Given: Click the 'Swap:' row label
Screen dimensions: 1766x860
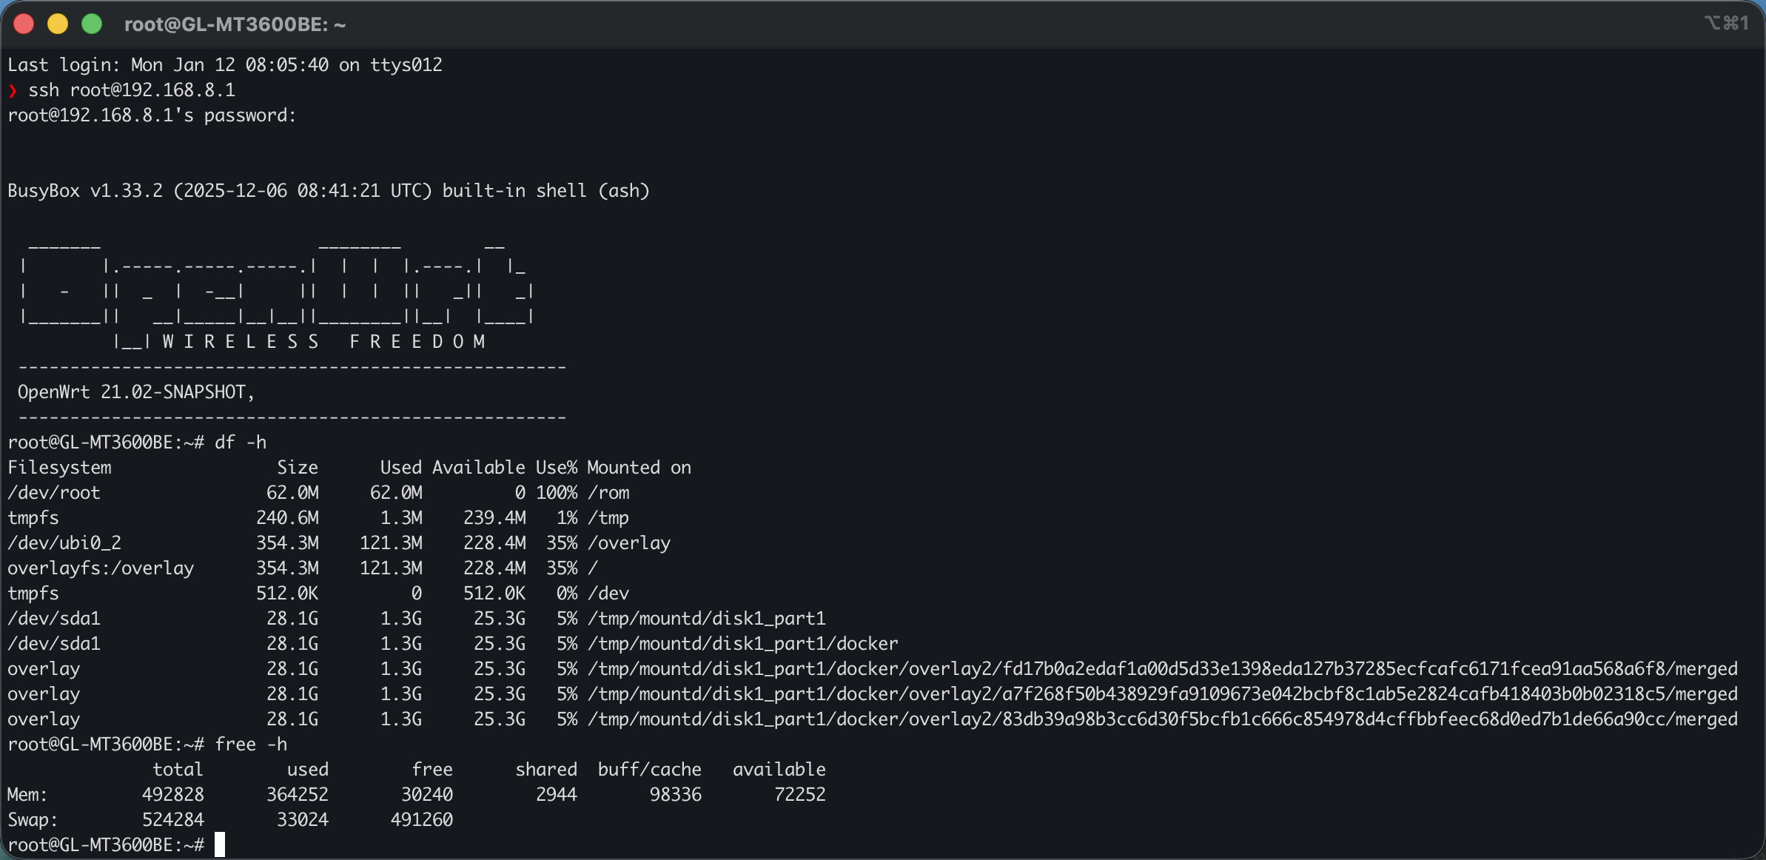Looking at the screenshot, I should coord(33,820).
